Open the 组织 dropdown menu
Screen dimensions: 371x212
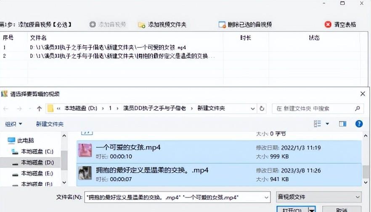click(14, 124)
